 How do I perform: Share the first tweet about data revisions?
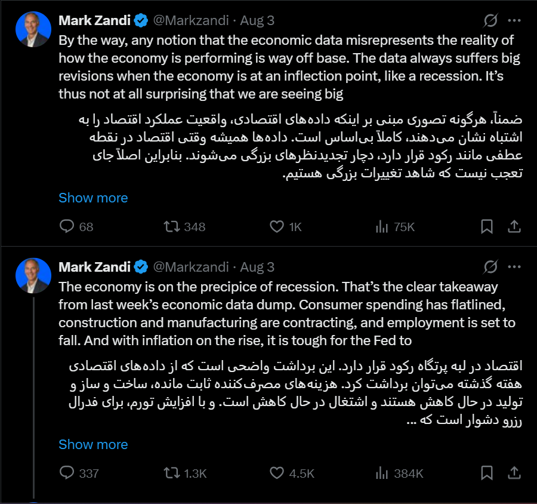pos(514,227)
